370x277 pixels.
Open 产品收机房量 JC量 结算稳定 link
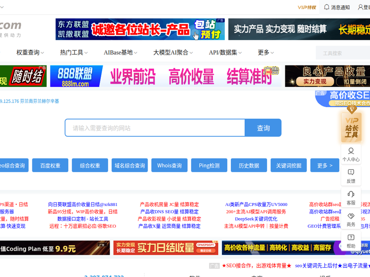169,204
